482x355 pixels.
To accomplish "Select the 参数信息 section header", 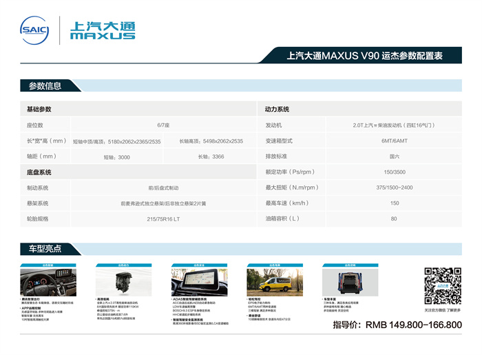I will (x=45, y=85).
